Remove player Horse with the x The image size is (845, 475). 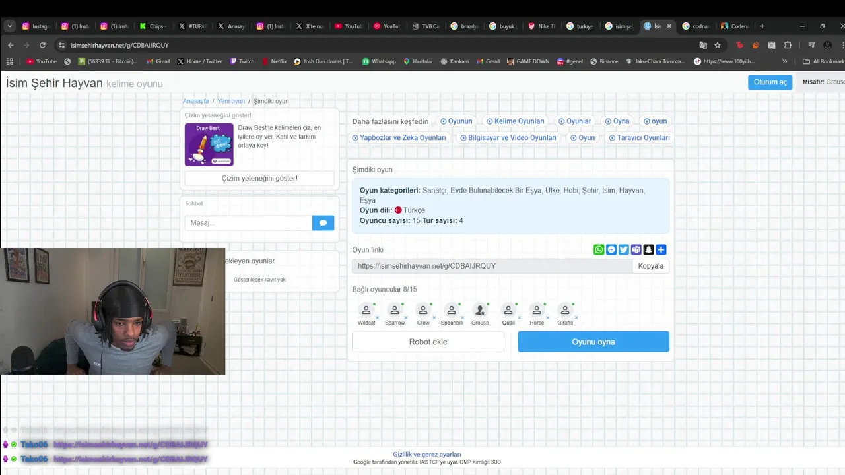coord(548,317)
